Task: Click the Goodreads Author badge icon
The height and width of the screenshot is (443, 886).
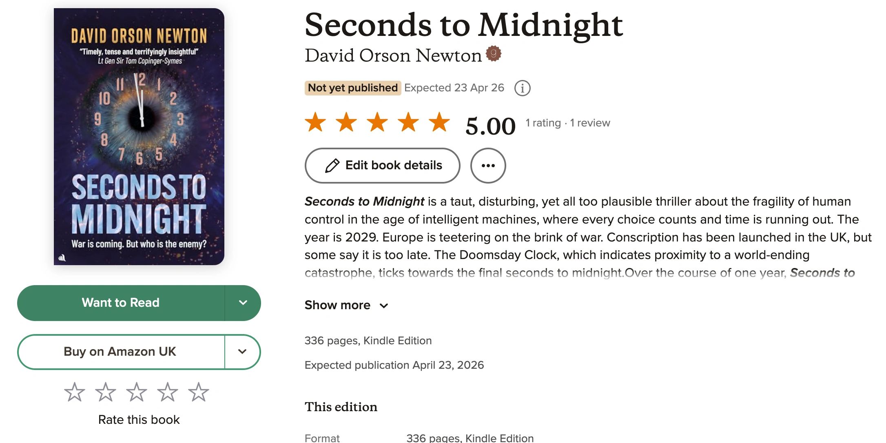Action: (494, 53)
